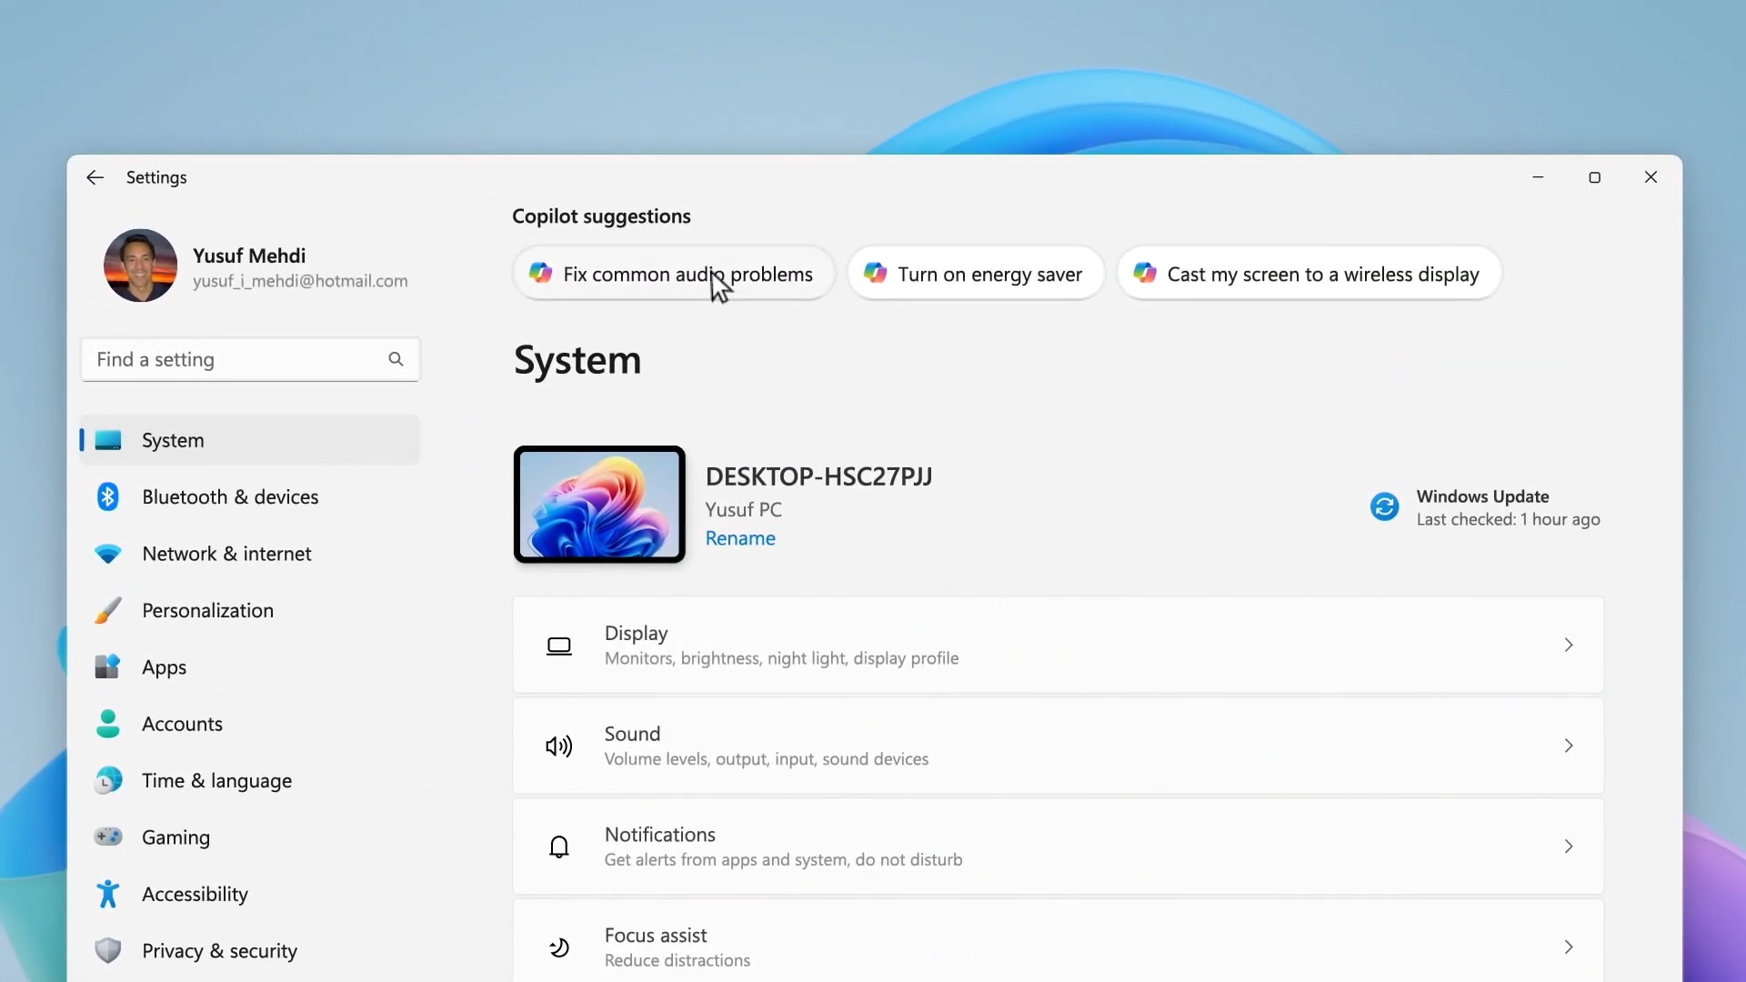Select Fix common audio problems suggestion
Image resolution: width=1746 pixels, height=982 pixels.
pos(674,274)
